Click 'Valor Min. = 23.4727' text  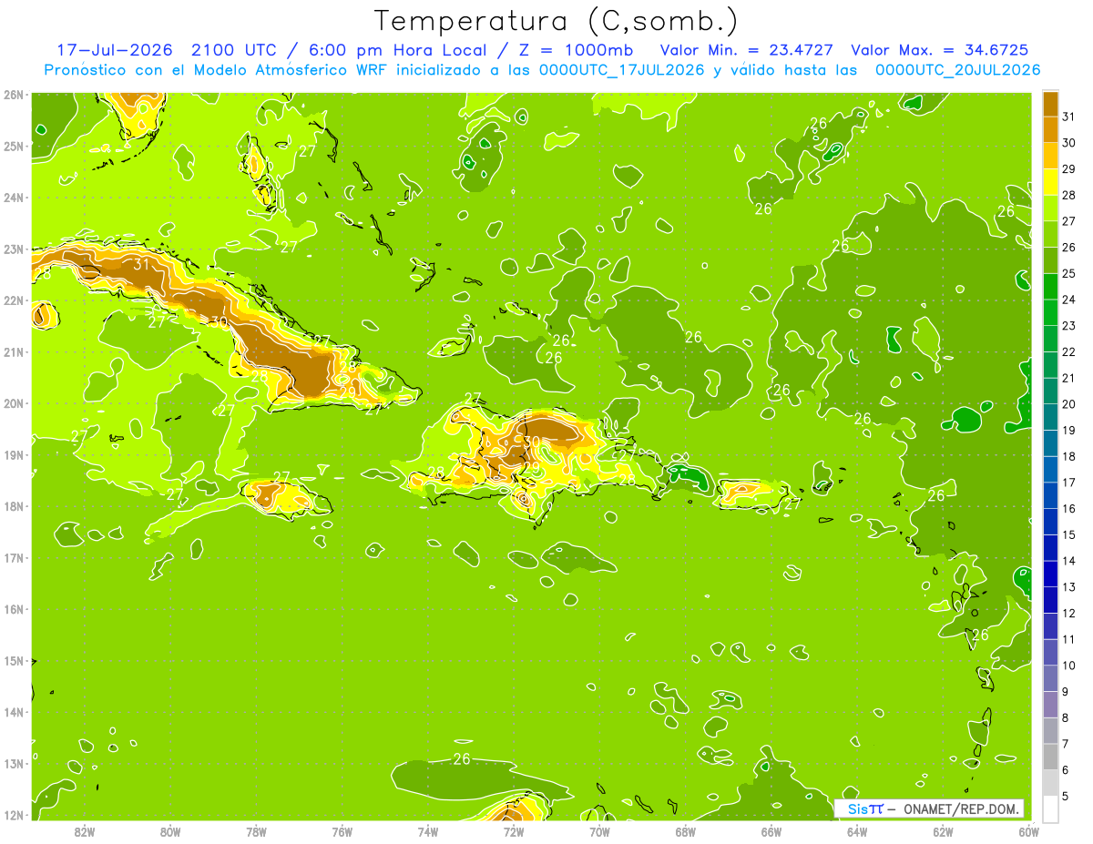[x=747, y=50]
